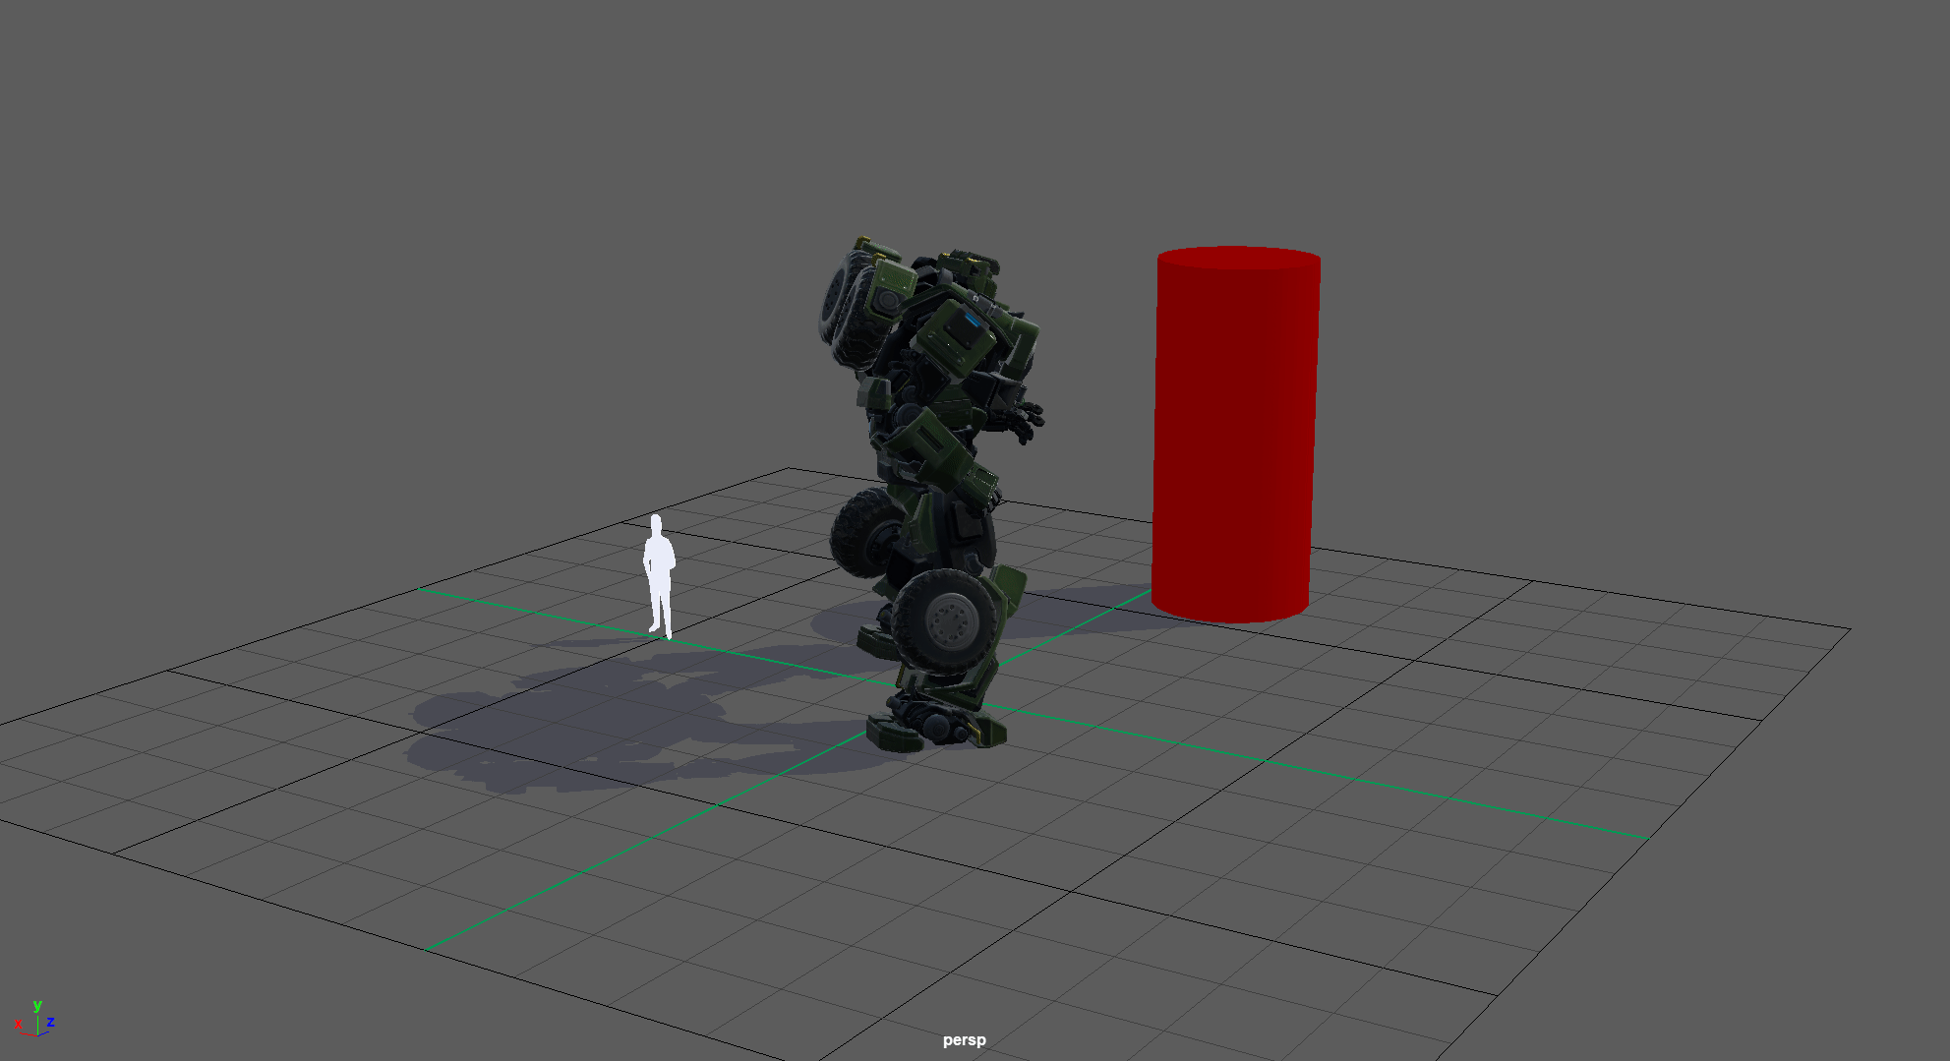1950x1061 pixels.
Task: Click the red X axis label on gizmo
Action: click(18, 1025)
